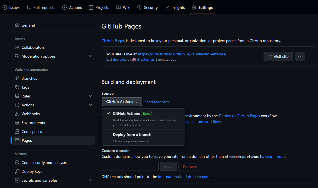The height and width of the screenshot is (188, 318).
Task: Expand the Rules section in sidebar
Action: pos(91,96)
